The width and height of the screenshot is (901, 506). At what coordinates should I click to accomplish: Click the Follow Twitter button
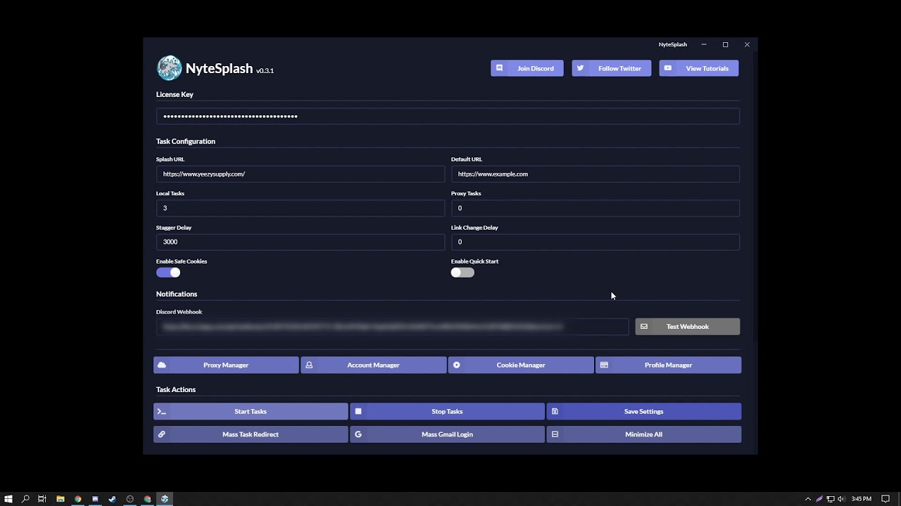tap(612, 68)
